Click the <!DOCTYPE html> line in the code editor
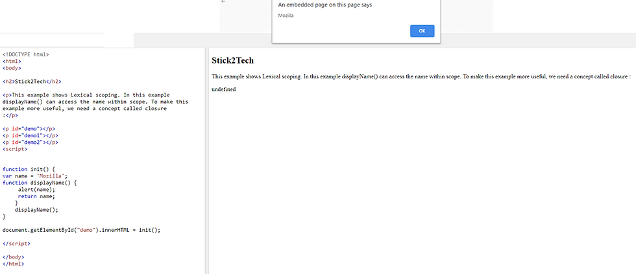Screen dimensions: 636x274 click(25, 54)
